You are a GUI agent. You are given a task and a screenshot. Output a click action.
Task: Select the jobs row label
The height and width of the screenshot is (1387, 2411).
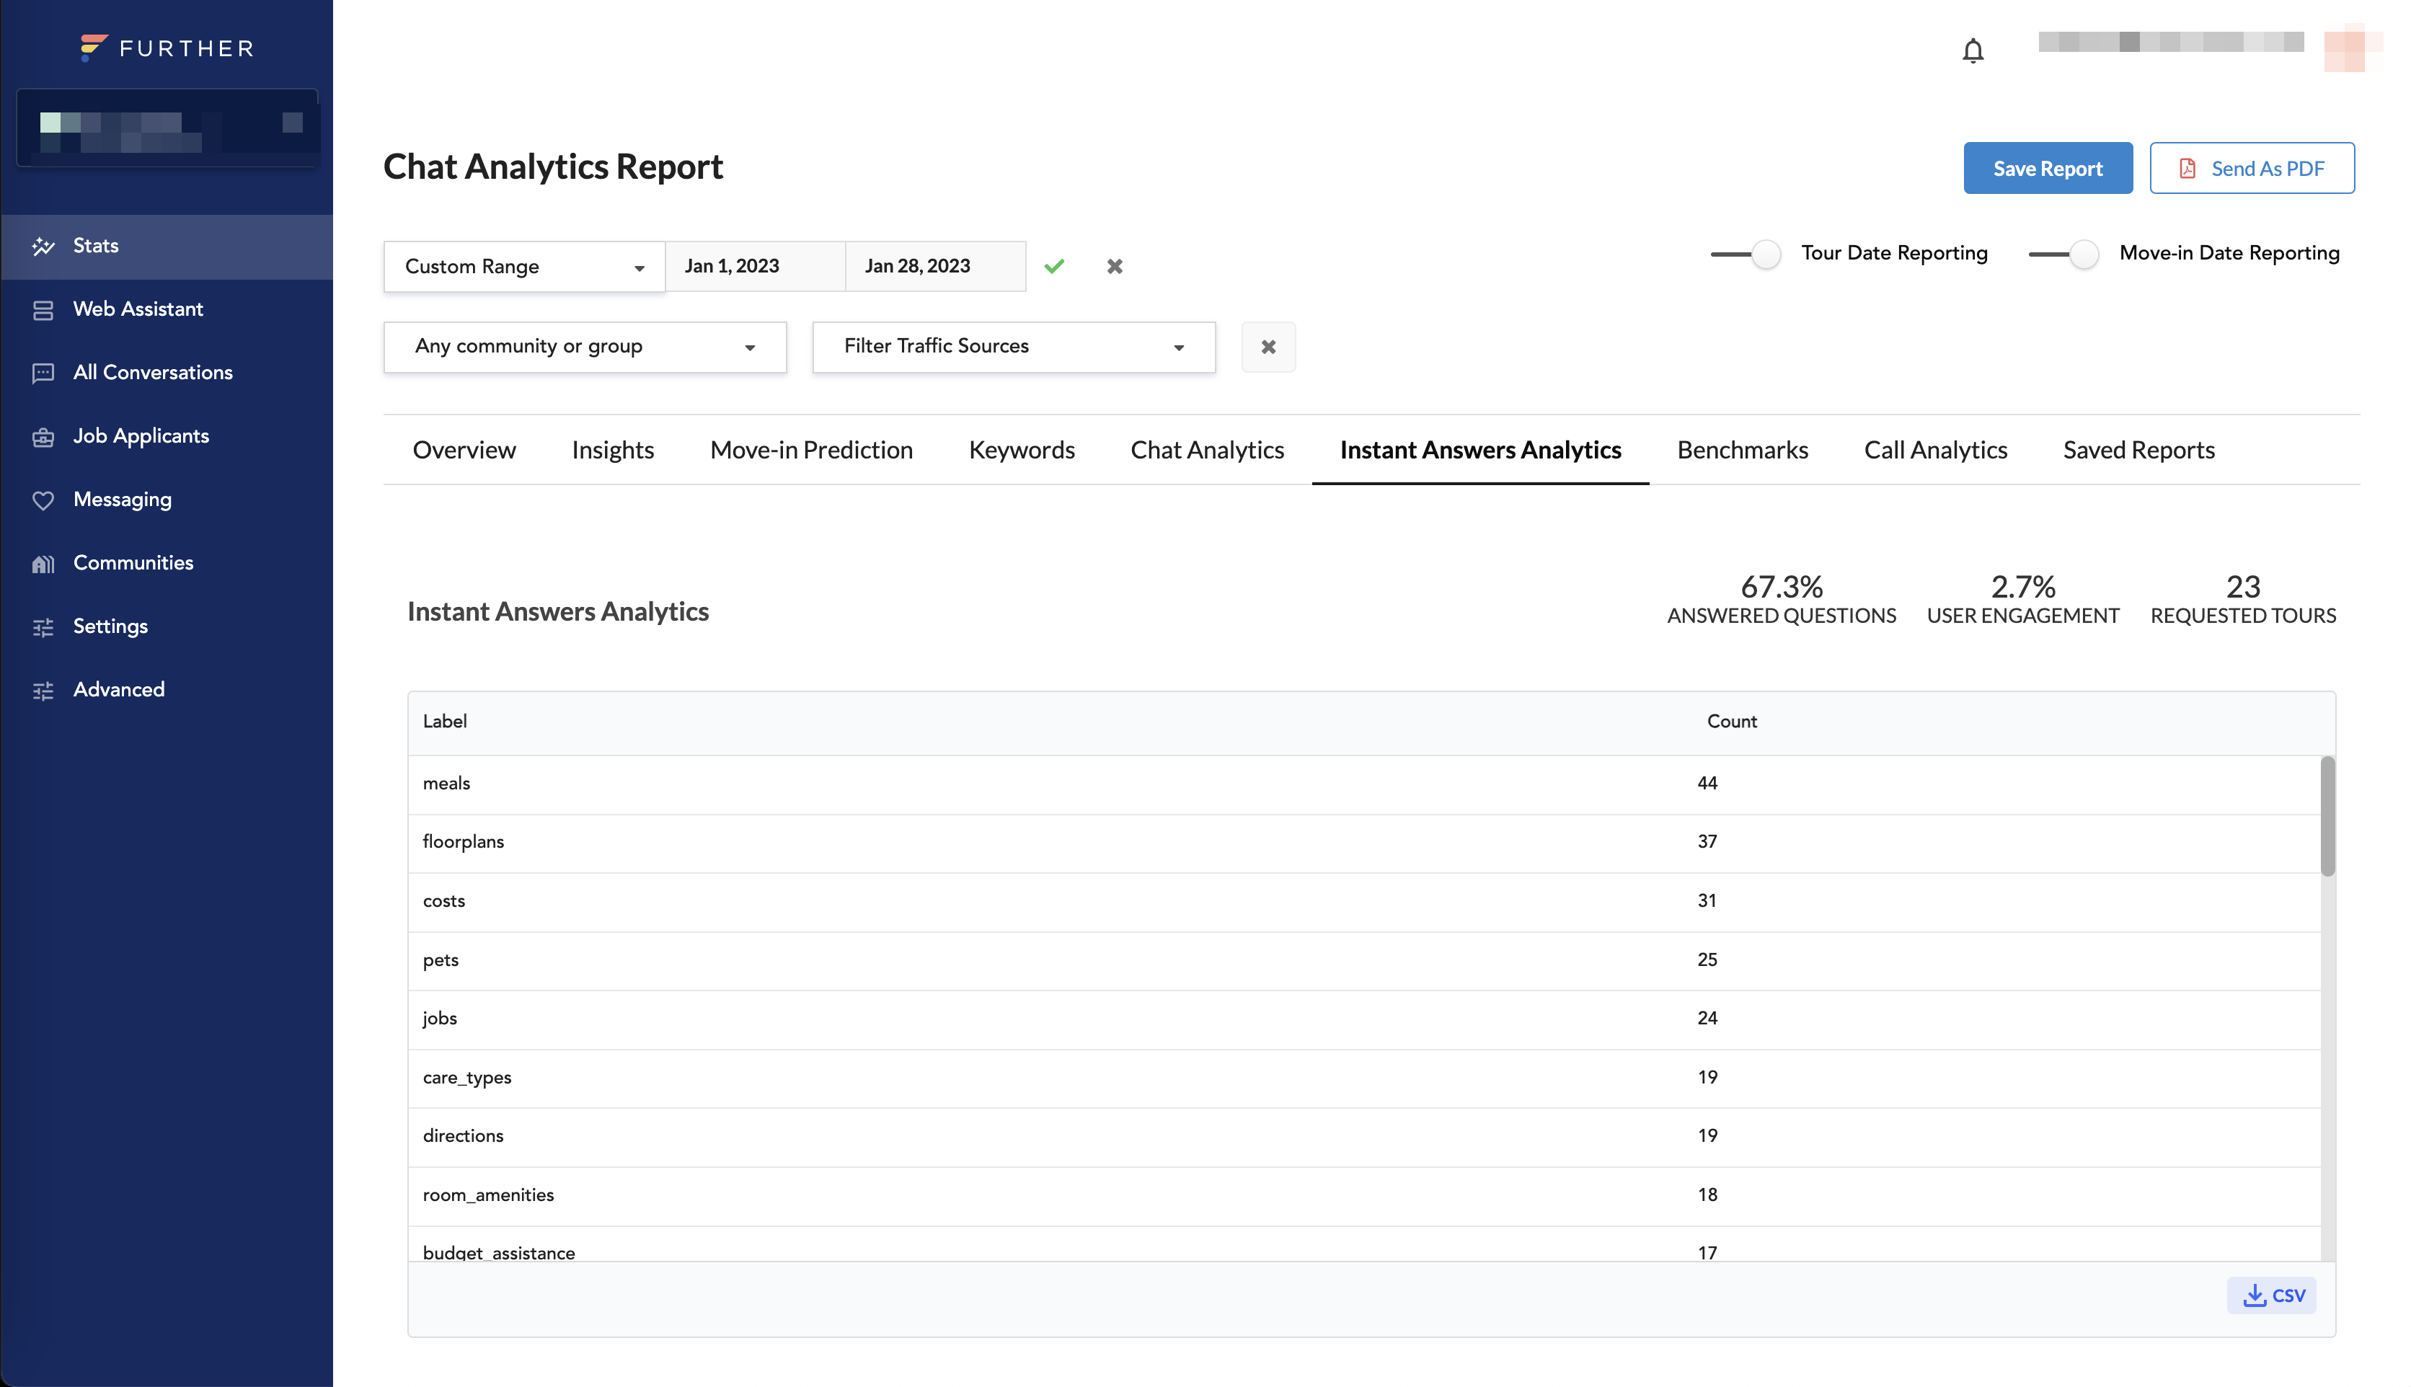pyautogui.click(x=439, y=1019)
